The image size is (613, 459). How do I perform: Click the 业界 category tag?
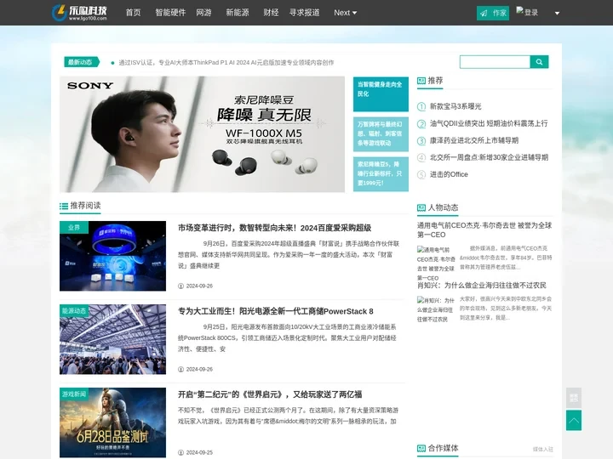click(x=74, y=227)
